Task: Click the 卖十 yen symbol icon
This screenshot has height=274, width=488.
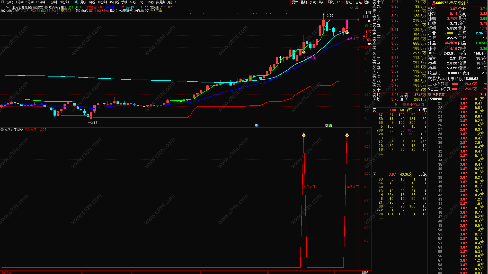Action: click(383, 2)
